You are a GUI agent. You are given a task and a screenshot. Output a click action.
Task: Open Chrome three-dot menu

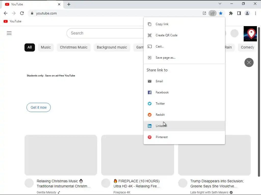tap(255, 13)
